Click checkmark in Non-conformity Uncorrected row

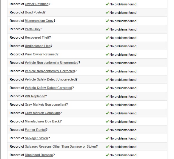tap(107, 63)
